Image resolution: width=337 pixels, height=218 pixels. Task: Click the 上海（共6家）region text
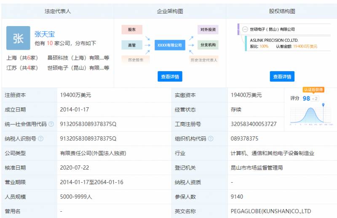point(22,58)
